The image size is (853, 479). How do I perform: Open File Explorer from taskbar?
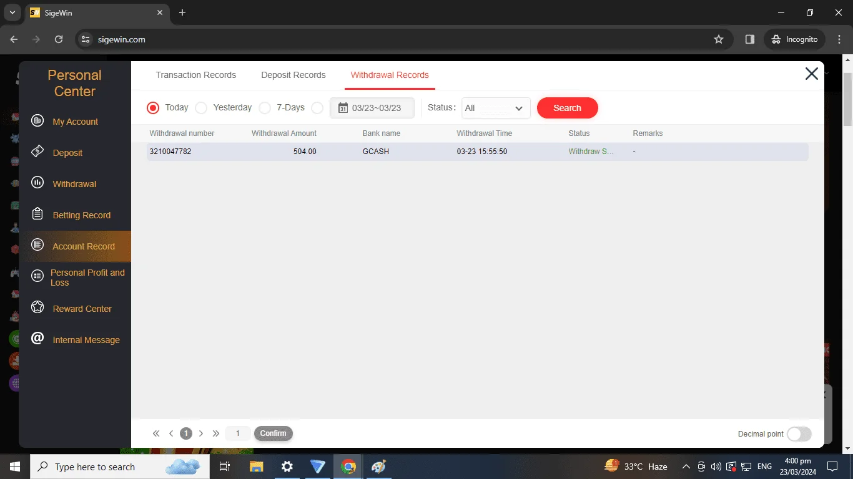pyautogui.click(x=256, y=467)
